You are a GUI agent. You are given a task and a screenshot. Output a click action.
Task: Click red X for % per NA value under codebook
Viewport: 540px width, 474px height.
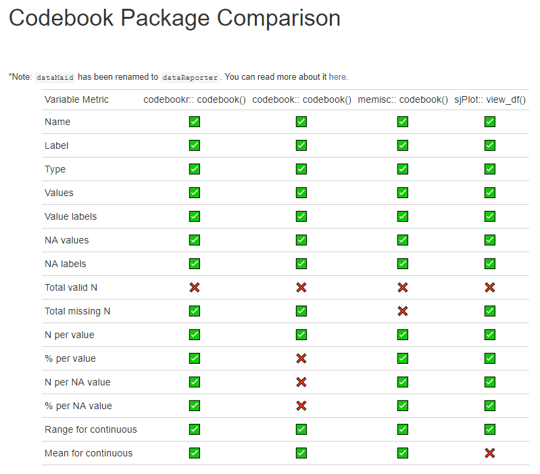(301, 406)
